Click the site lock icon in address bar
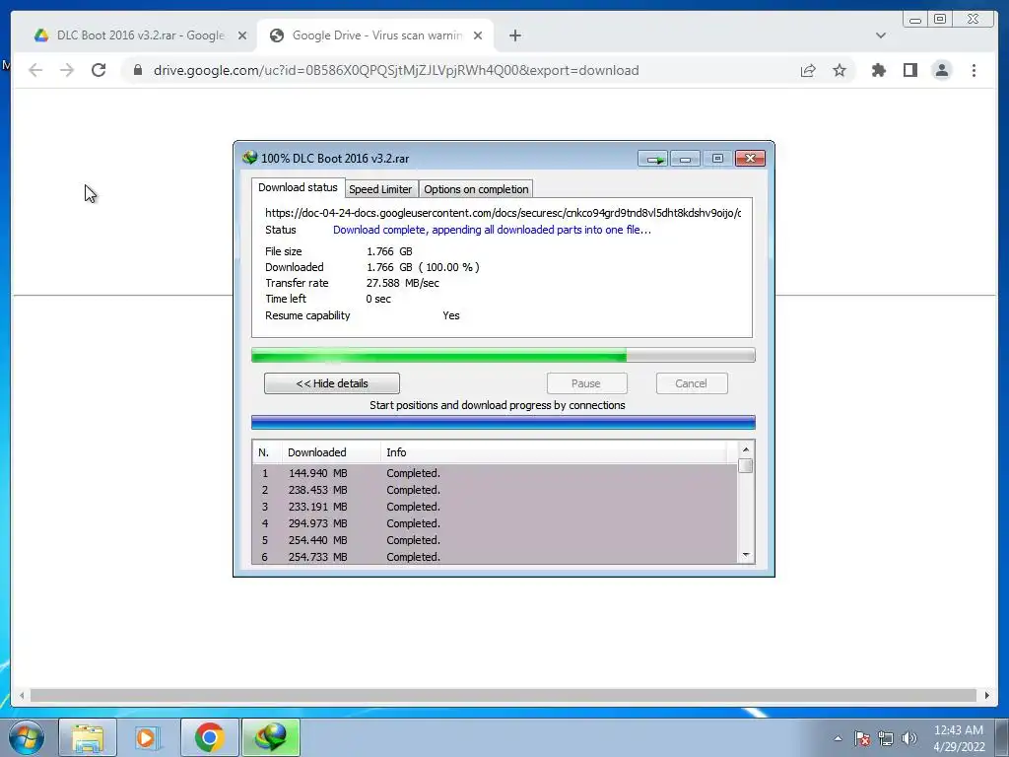This screenshot has height=757, width=1009. tap(138, 70)
